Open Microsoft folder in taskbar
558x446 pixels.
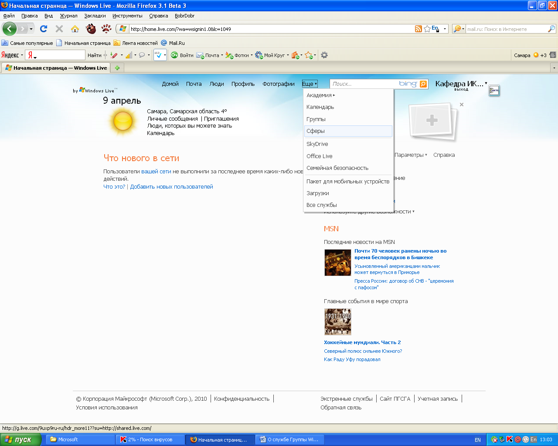click(81, 439)
